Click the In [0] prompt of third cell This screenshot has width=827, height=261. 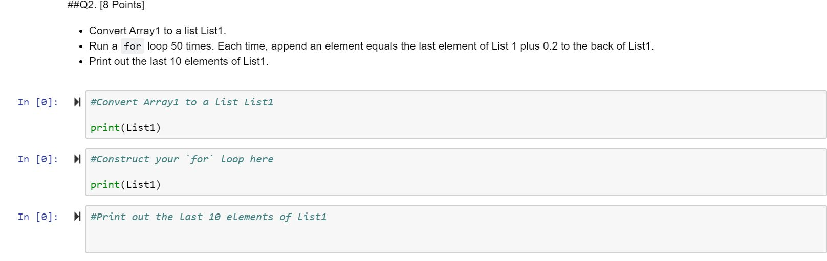point(38,217)
